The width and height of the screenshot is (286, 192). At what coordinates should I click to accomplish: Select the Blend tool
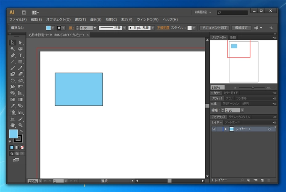20,105
